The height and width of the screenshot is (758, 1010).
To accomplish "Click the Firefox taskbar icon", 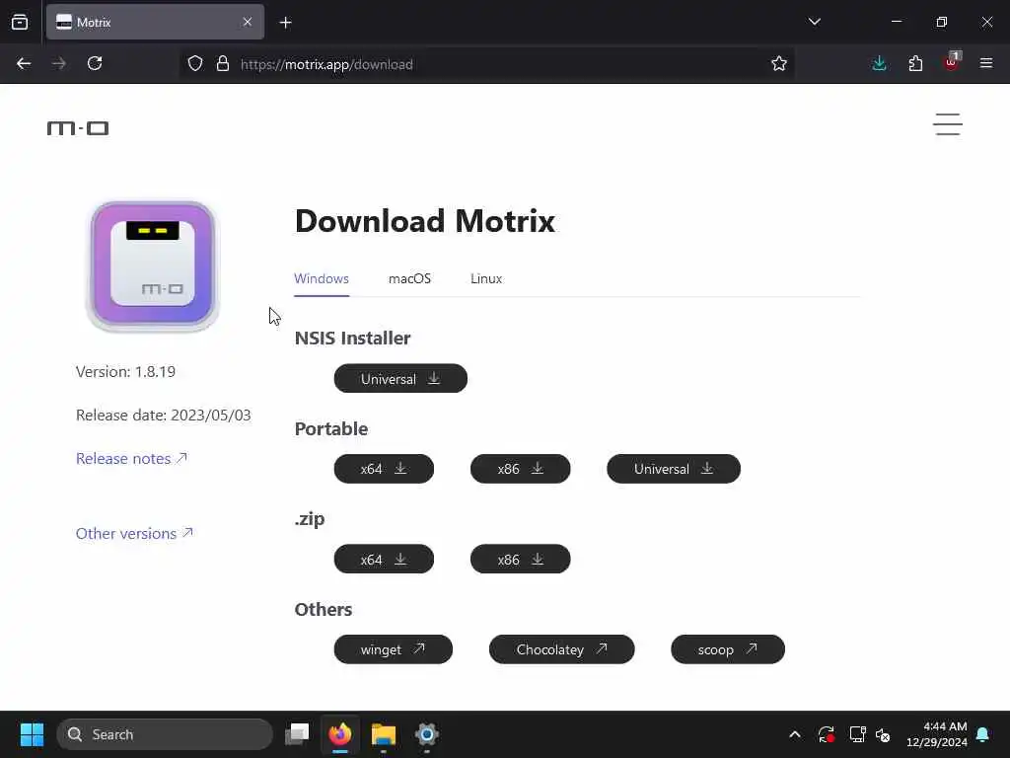I will 340,734.
